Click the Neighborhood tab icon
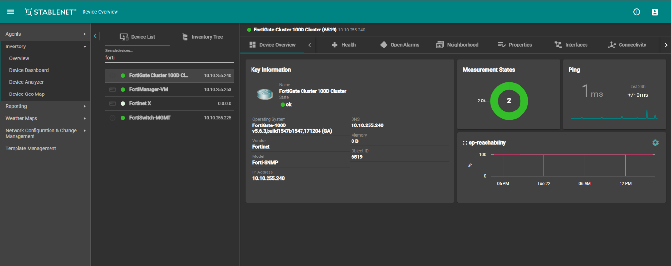 click(440, 45)
